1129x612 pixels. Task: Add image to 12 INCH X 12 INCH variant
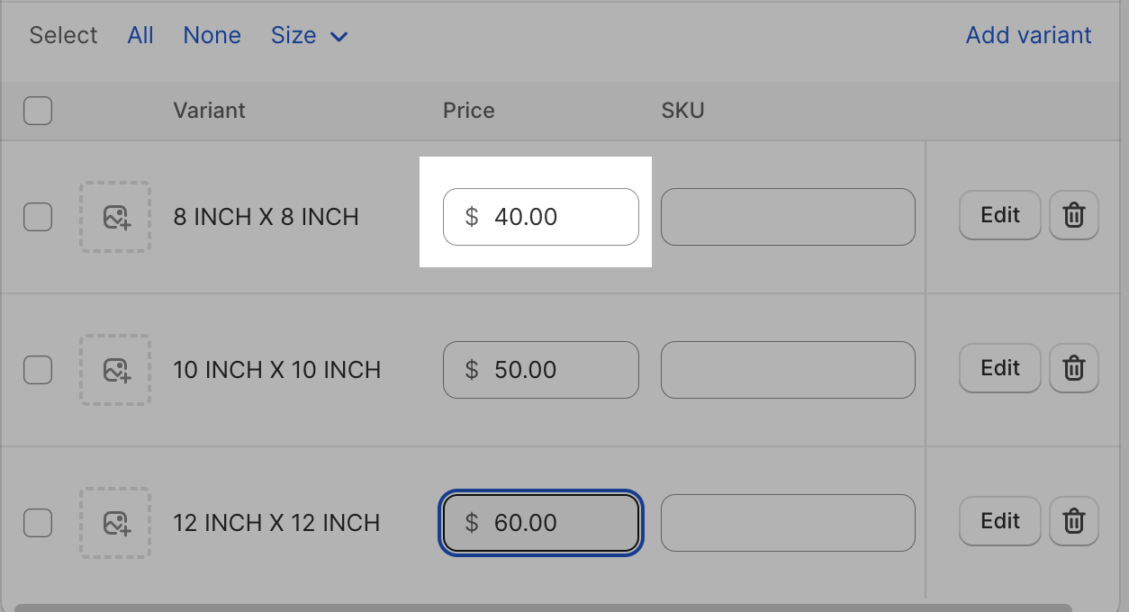115,523
